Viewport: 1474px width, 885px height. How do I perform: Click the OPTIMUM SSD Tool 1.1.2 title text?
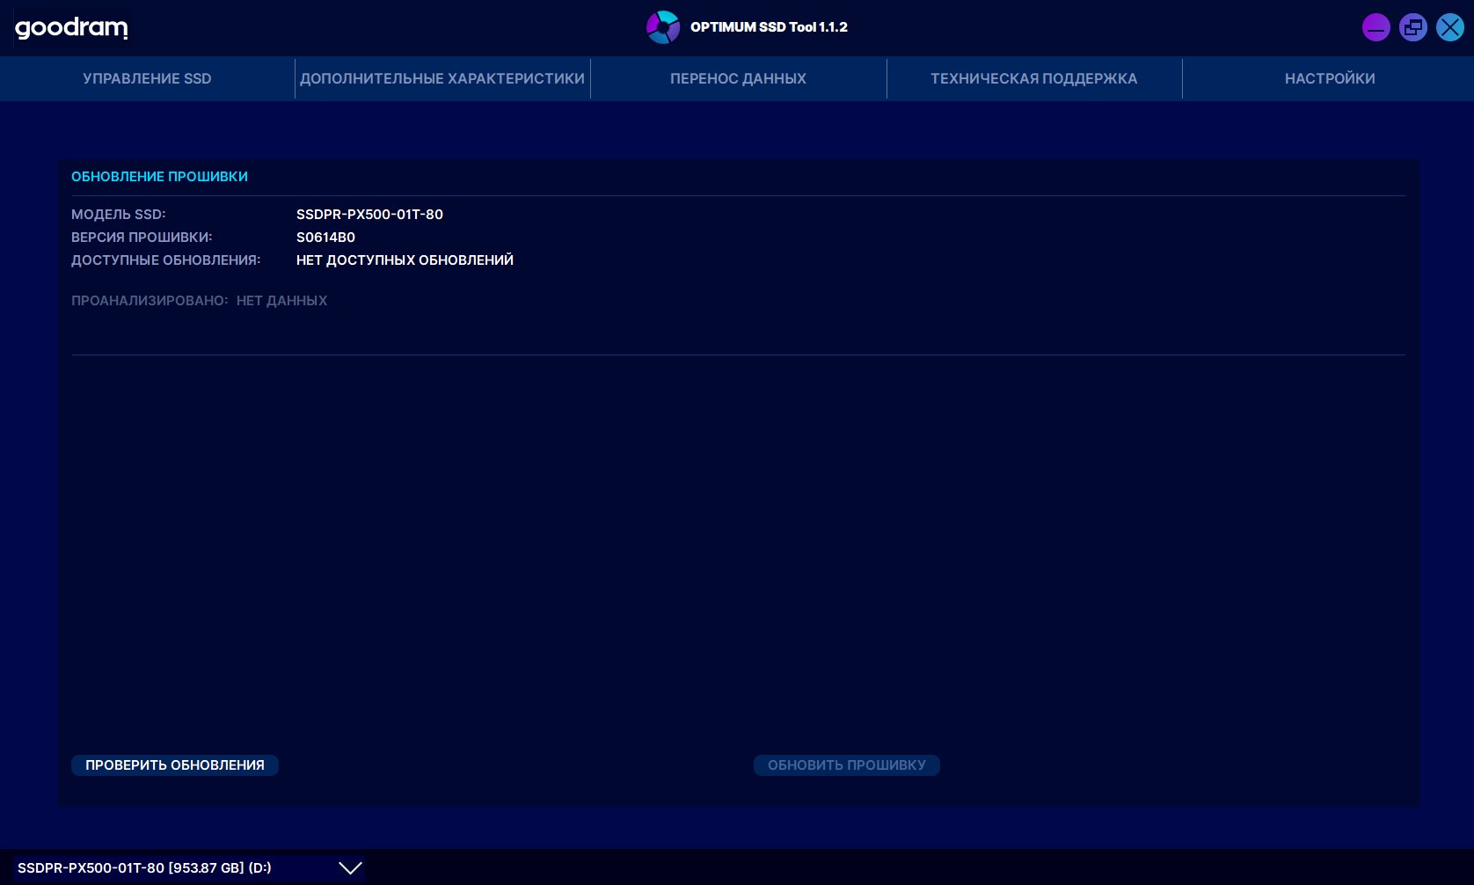pyautogui.click(x=769, y=27)
